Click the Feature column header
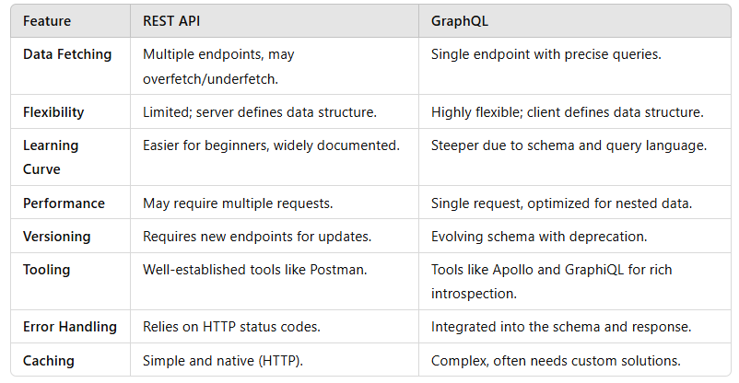 point(47,20)
